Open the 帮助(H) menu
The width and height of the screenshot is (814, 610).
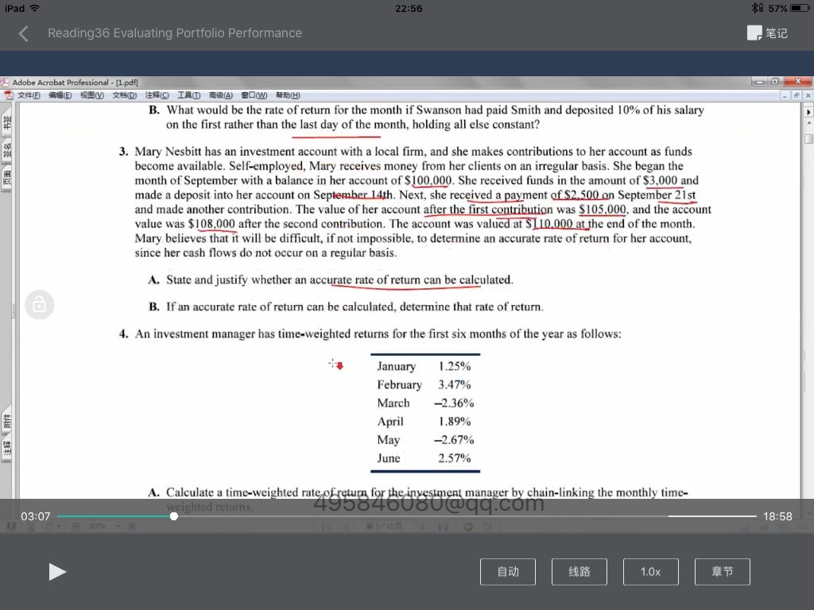[x=288, y=95]
